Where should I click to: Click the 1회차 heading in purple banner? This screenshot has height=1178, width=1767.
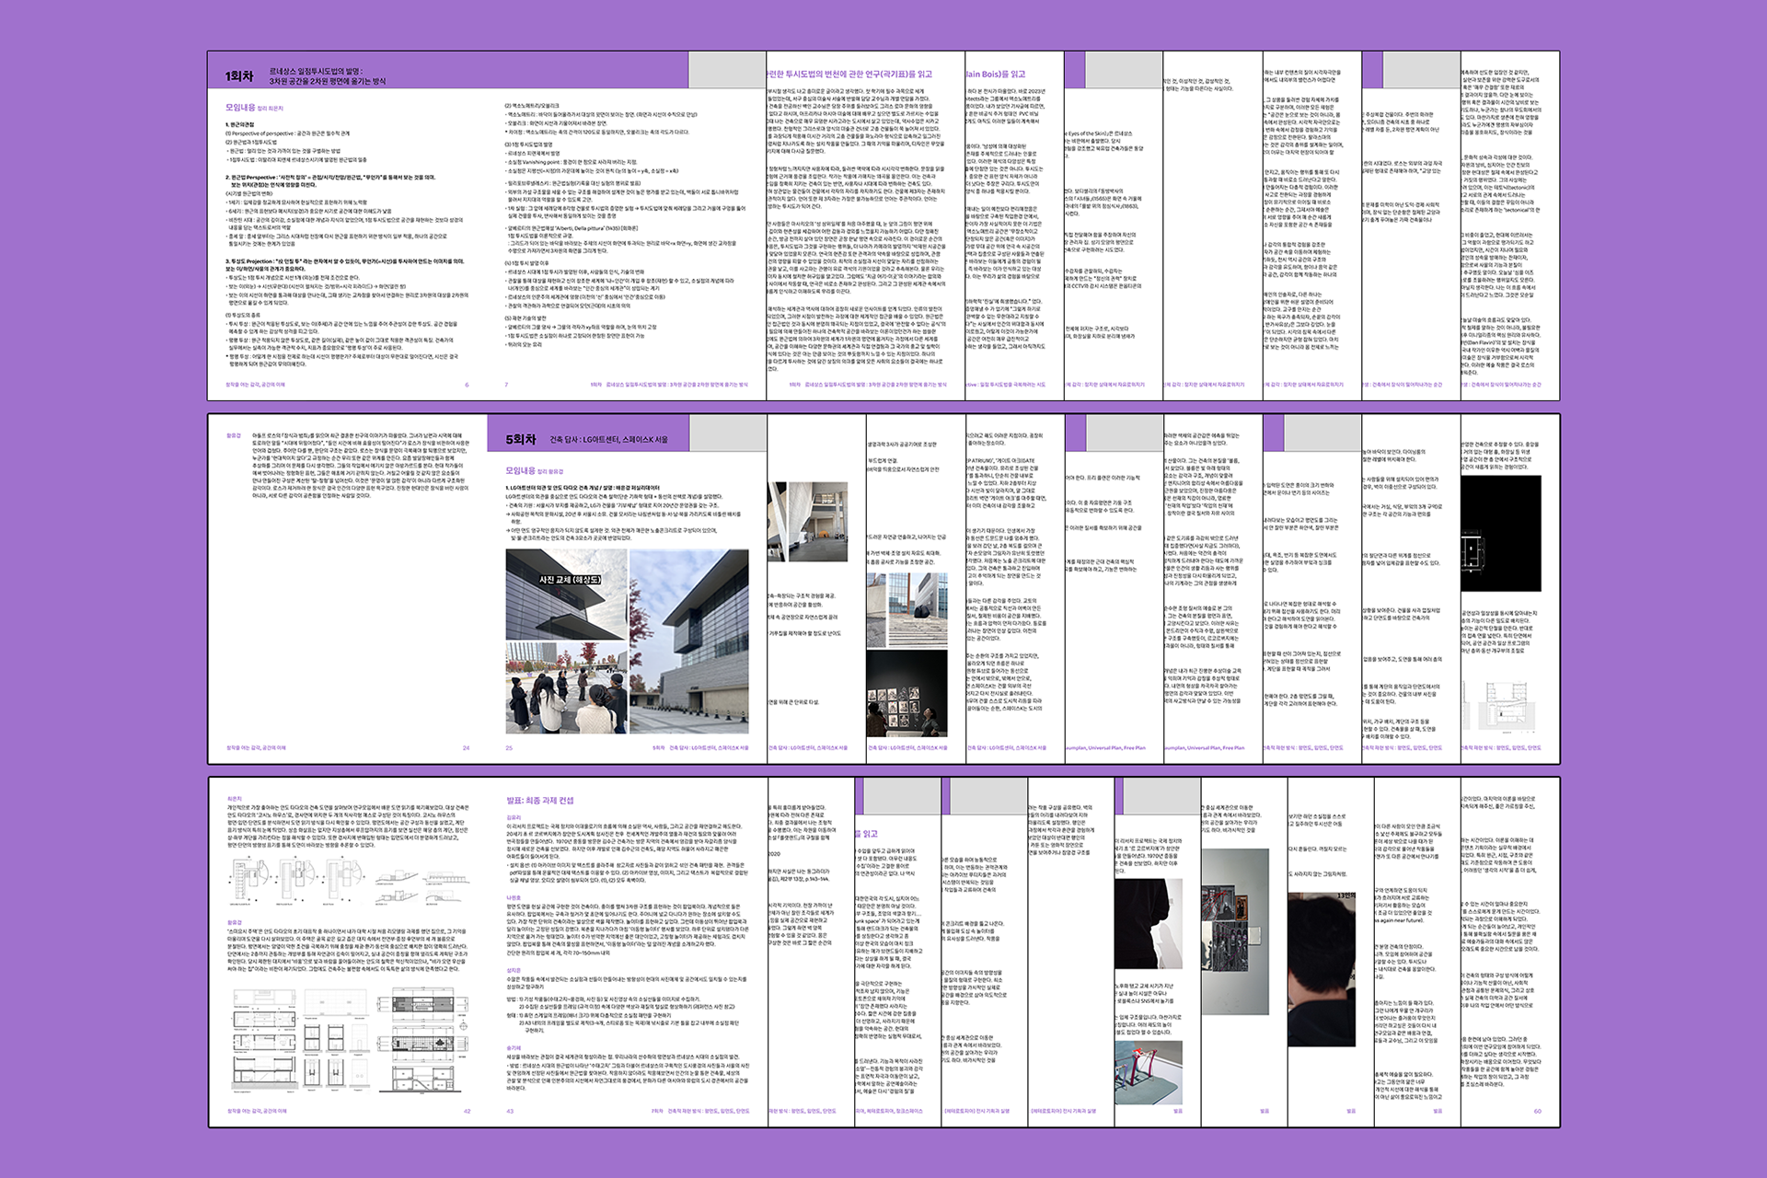238,76
